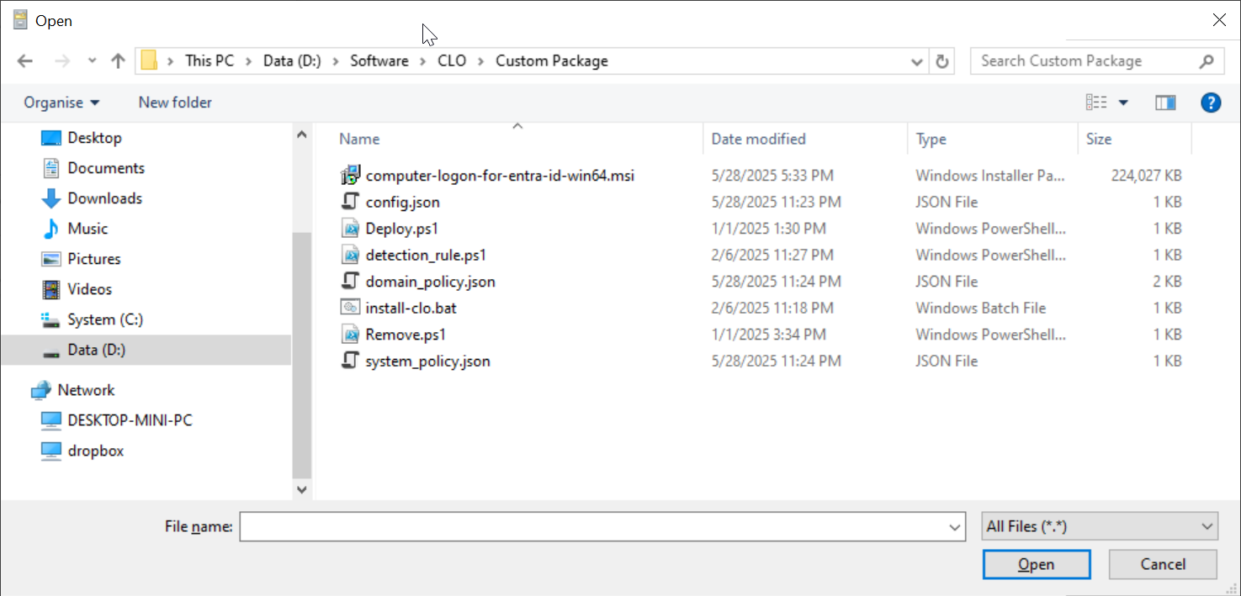Click the computer-logon-for-entra-id-win64.msi file icon
The image size is (1241, 596).
(x=350, y=176)
